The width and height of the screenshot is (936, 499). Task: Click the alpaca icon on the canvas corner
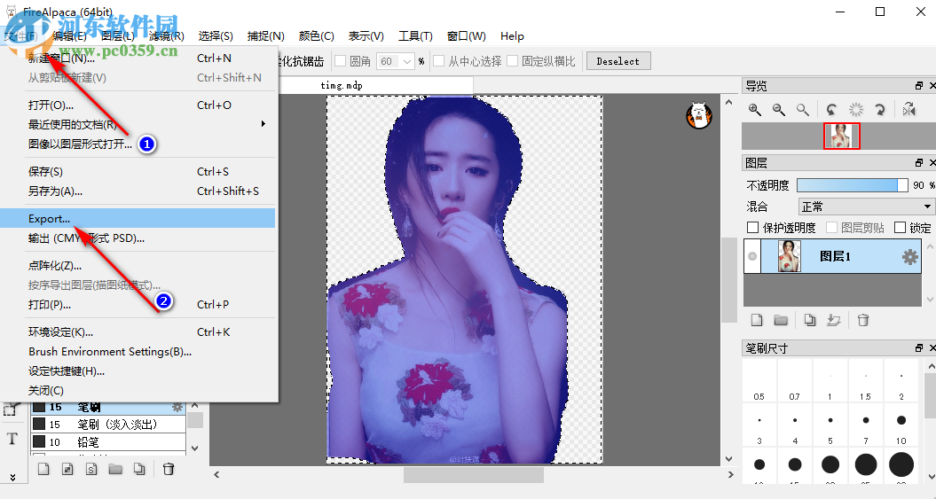point(699,115)
